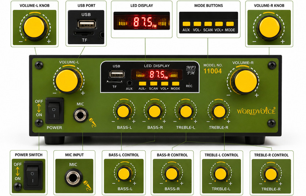Viewport: 306px width, 196px height.
Task: Click the knob in the TREBLE-R CONTROL callout
Action: click(271, 174)
